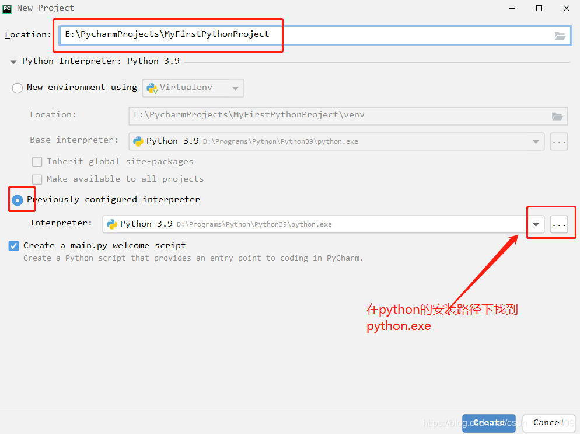Browse folder for project Location

click(560, 36)
